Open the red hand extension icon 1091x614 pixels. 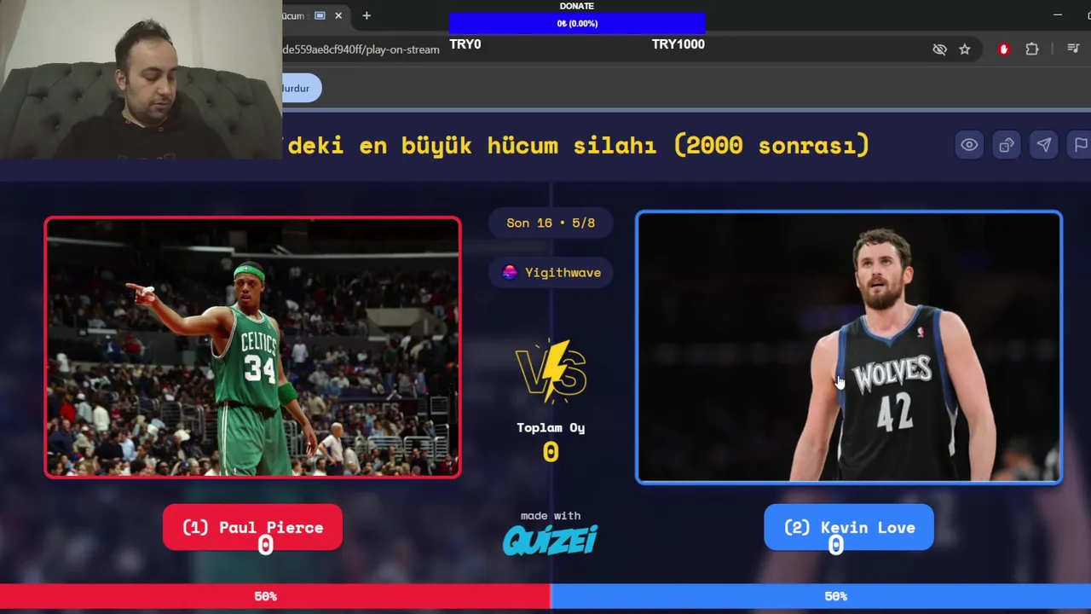[1003, 49]
